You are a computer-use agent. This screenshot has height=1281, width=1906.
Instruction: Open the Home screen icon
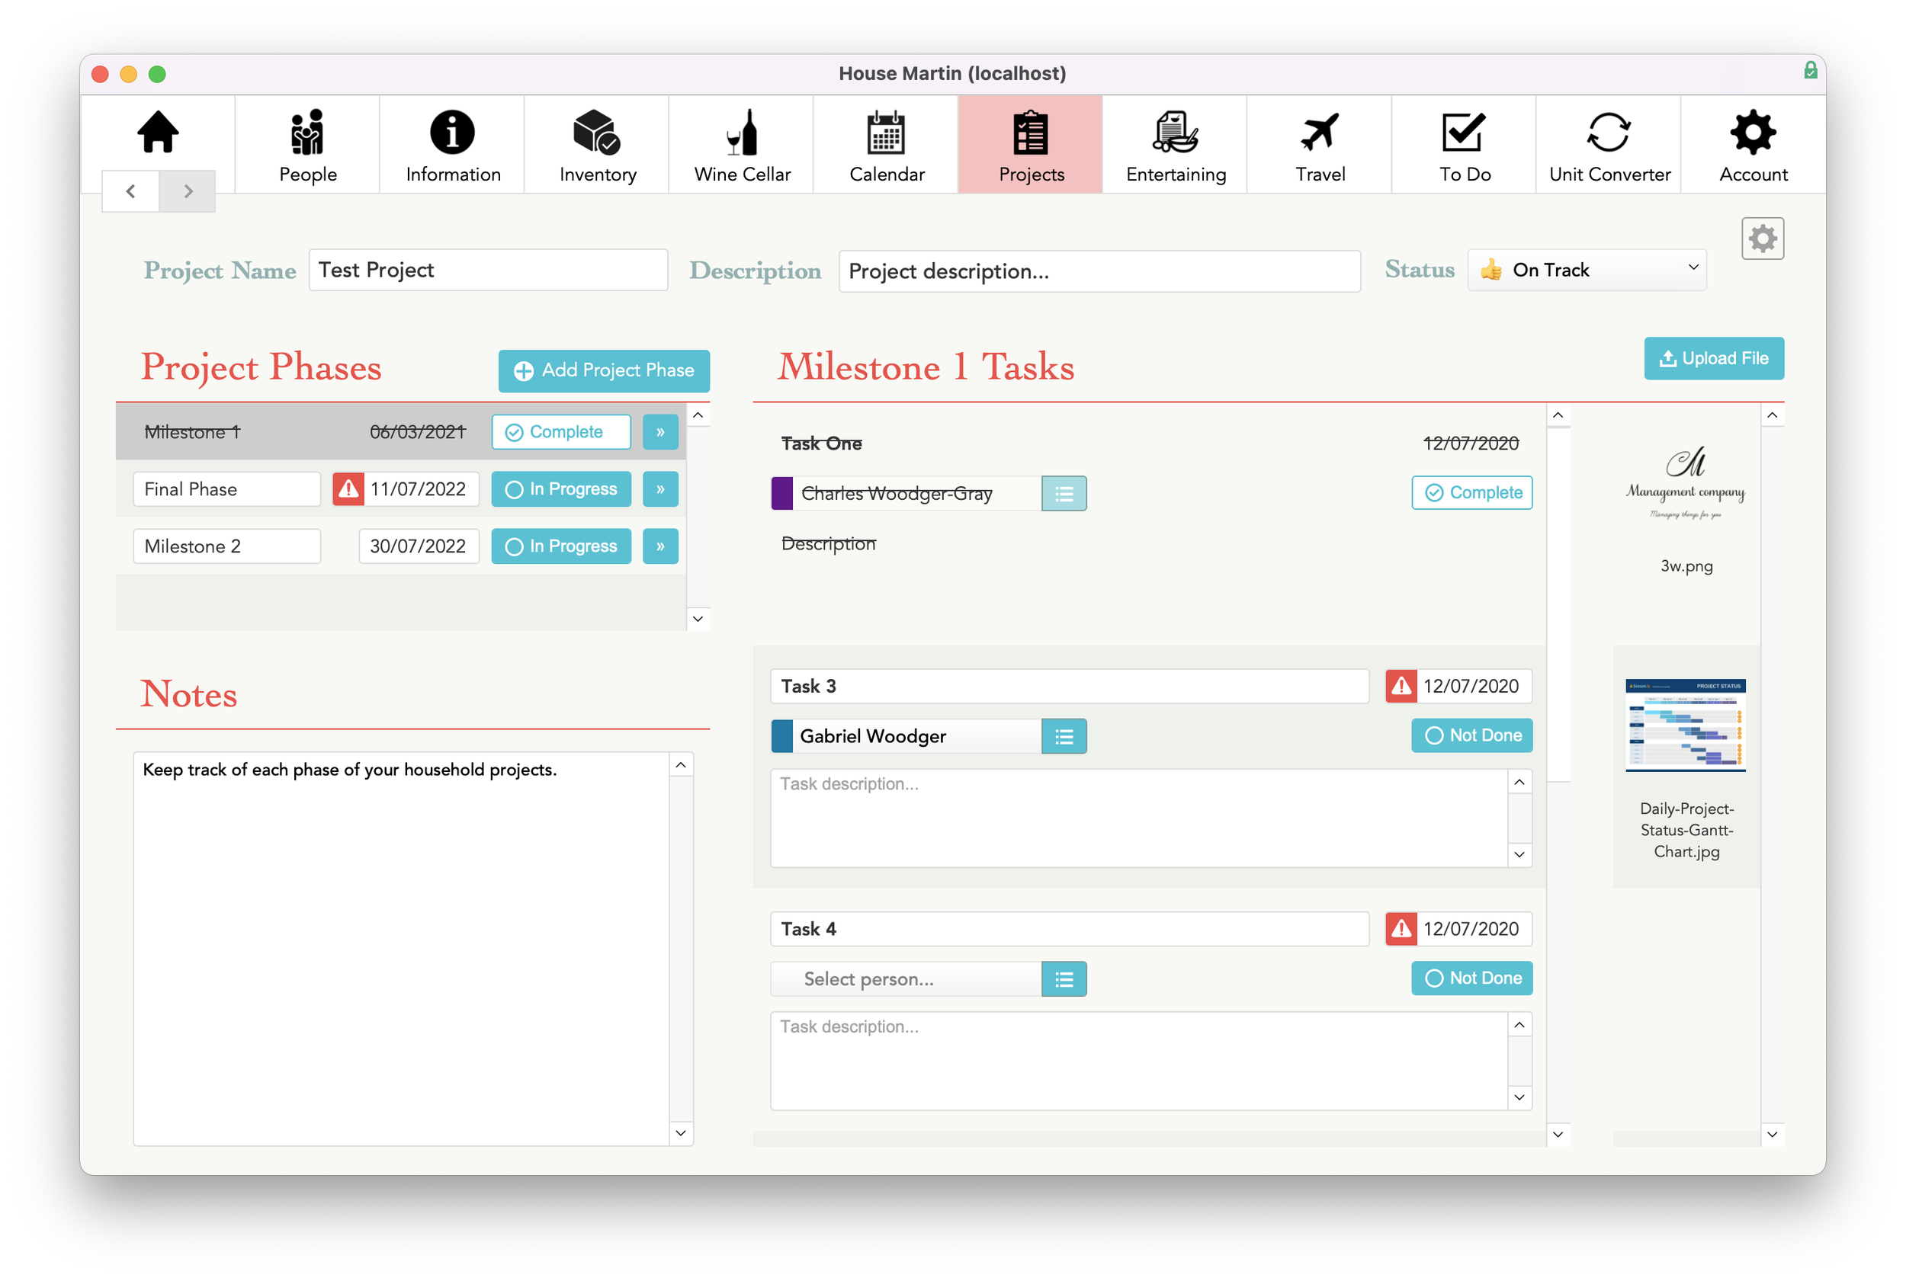158,133
